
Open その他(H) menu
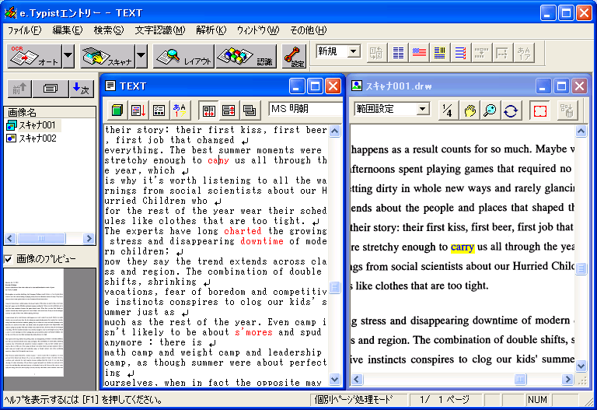[x=309, y=30]
